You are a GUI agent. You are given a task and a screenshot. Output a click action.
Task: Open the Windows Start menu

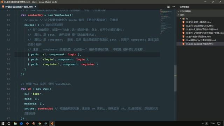[x=3, y=124]
